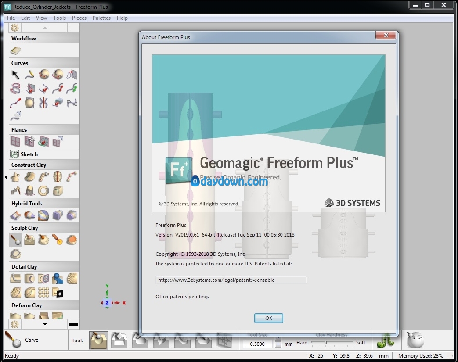The image size is (458, 362).
Task: Open the palette gear settings at bottom
Action: click(14, 324)
